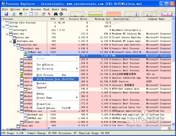Viewport: 176px width, 136px height.
Task: Click the binoculars Find Handle icon
Action: point(56,14)
